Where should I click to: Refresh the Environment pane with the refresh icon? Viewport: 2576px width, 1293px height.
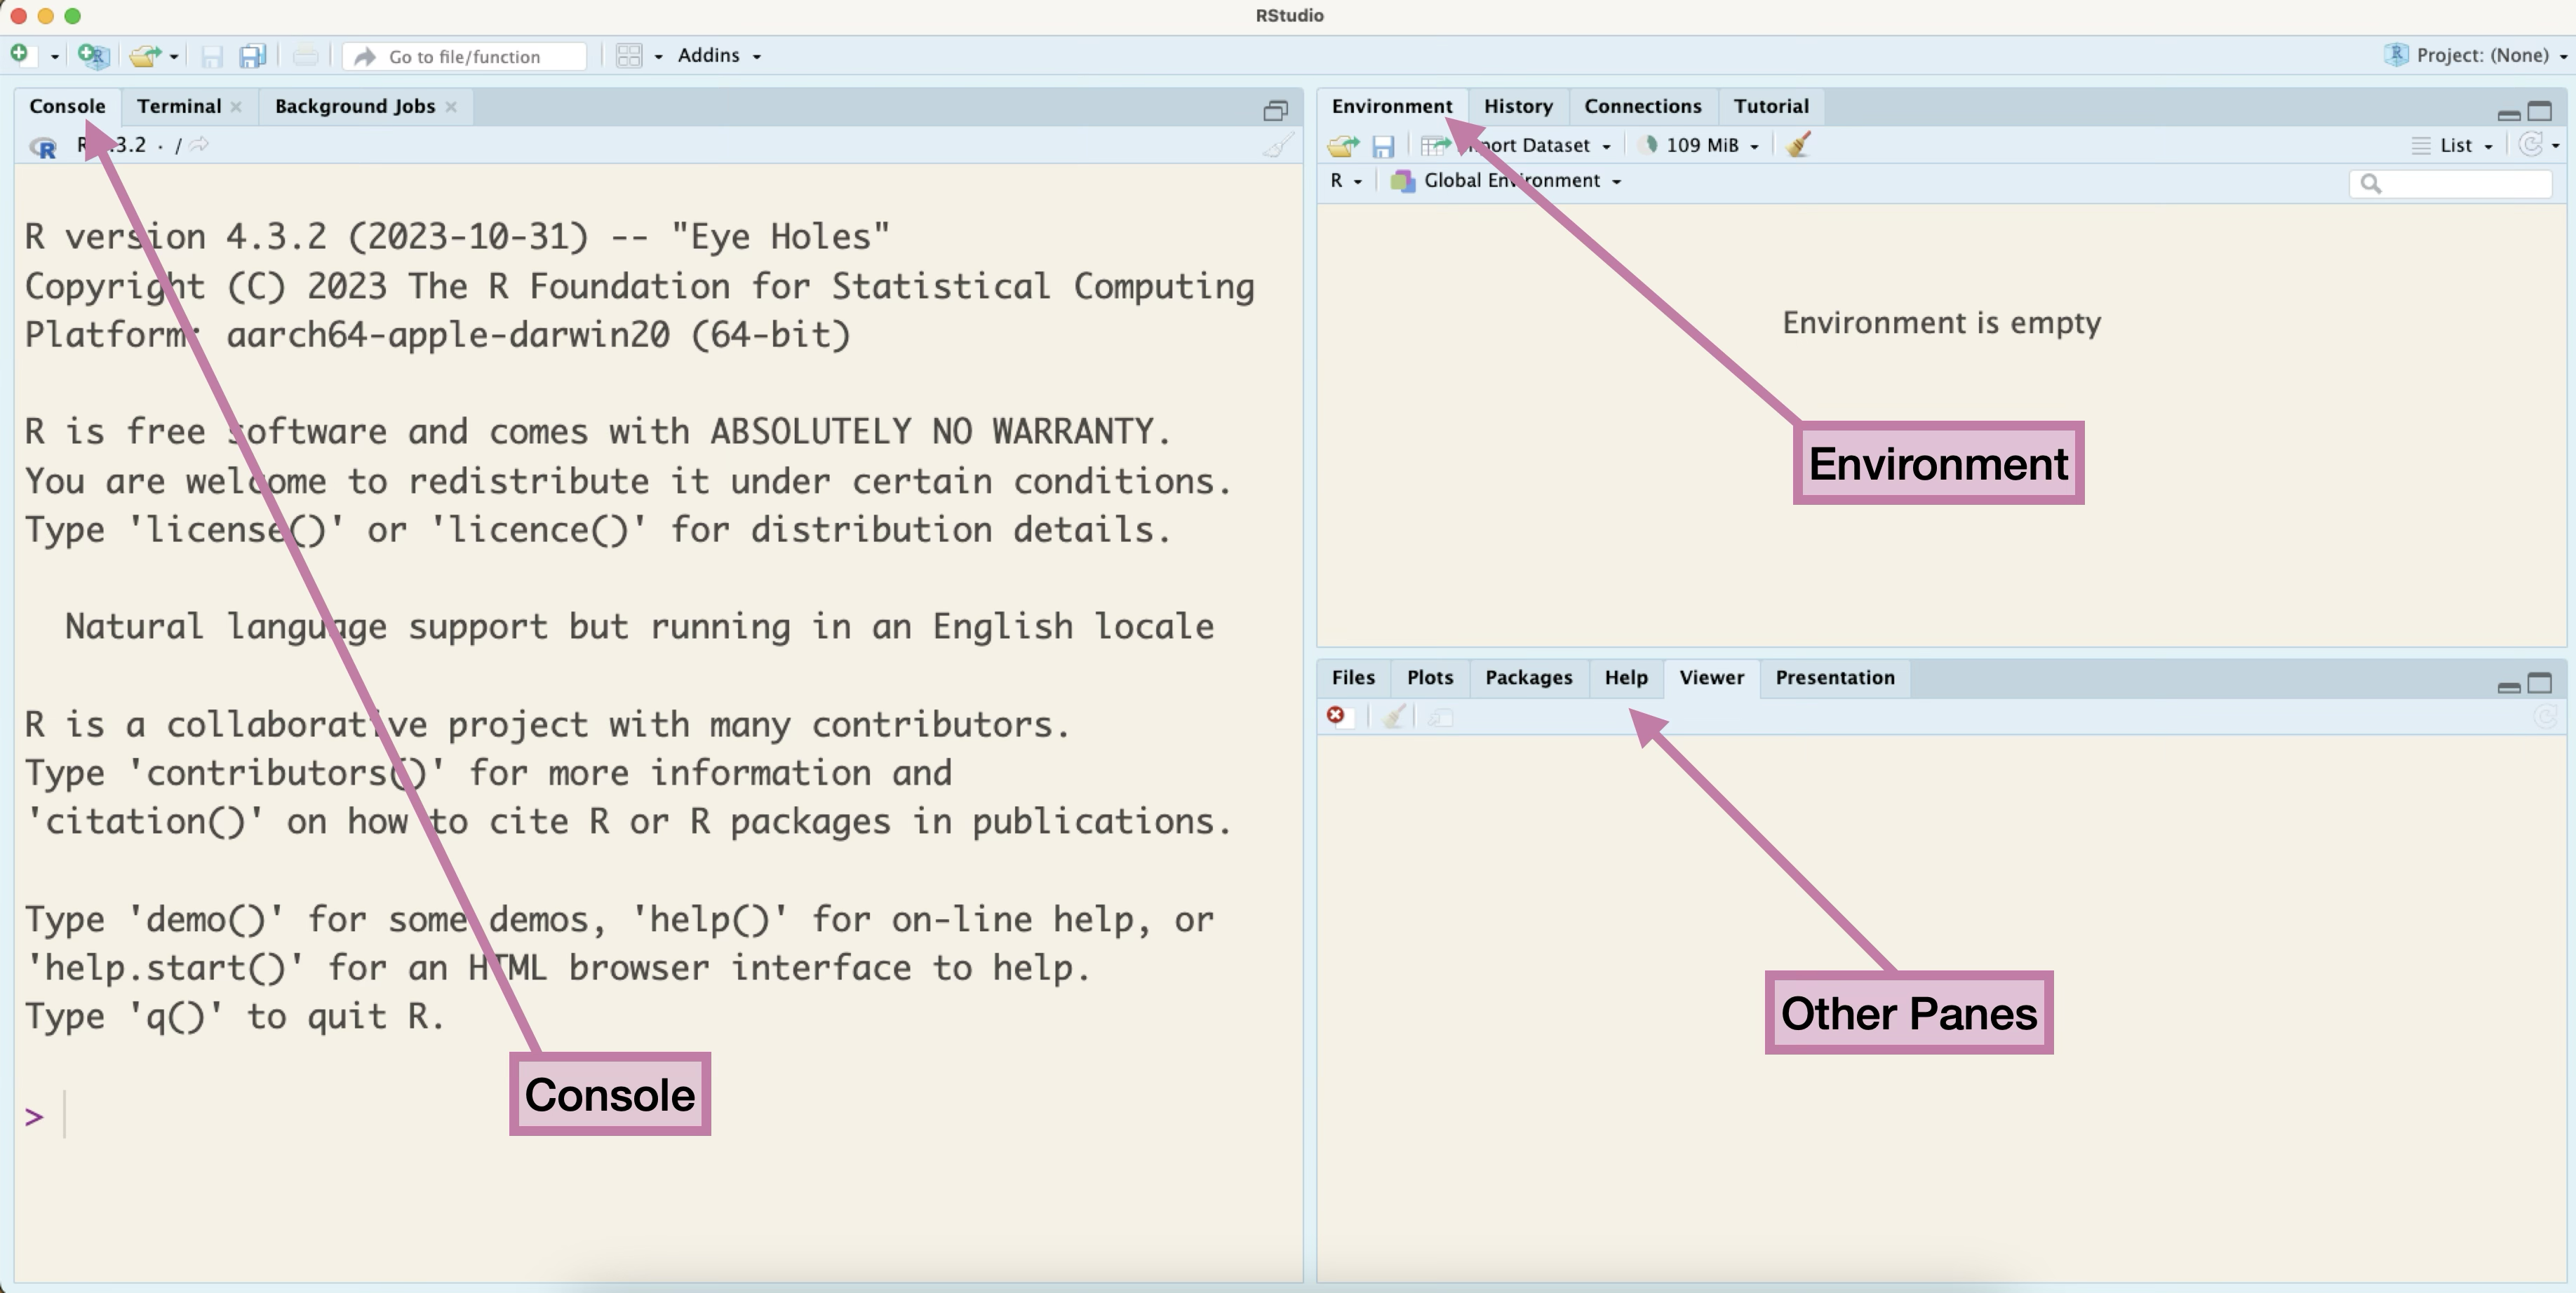coord(2533,145)
